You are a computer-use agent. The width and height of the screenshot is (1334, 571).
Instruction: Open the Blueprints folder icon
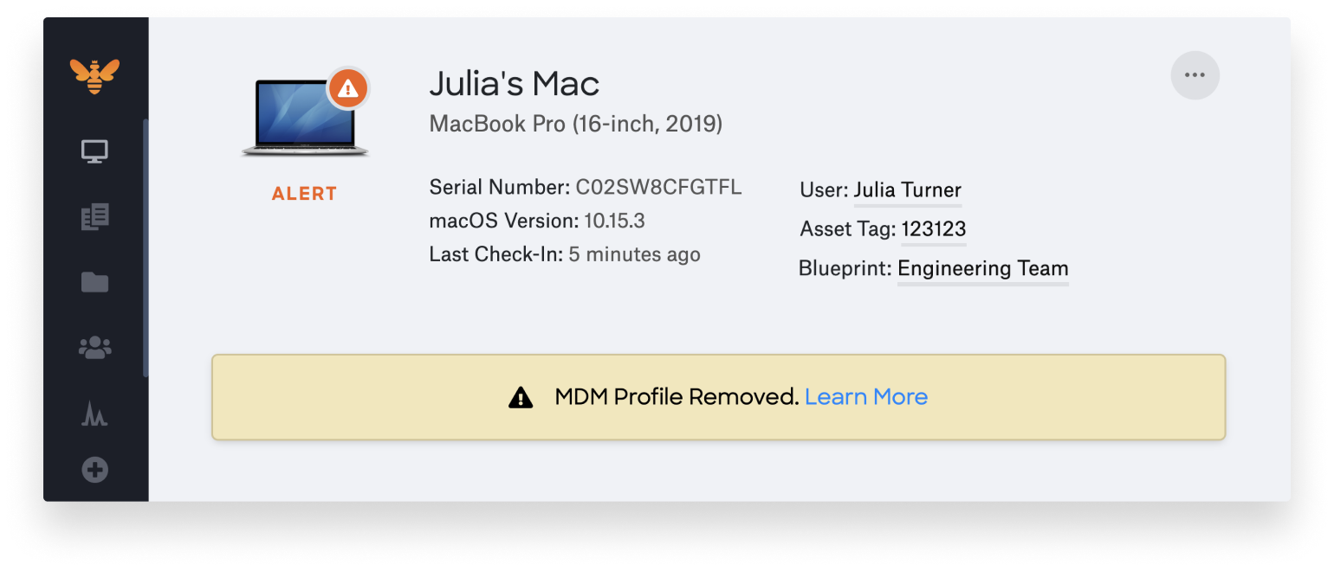tap(95, 282)
